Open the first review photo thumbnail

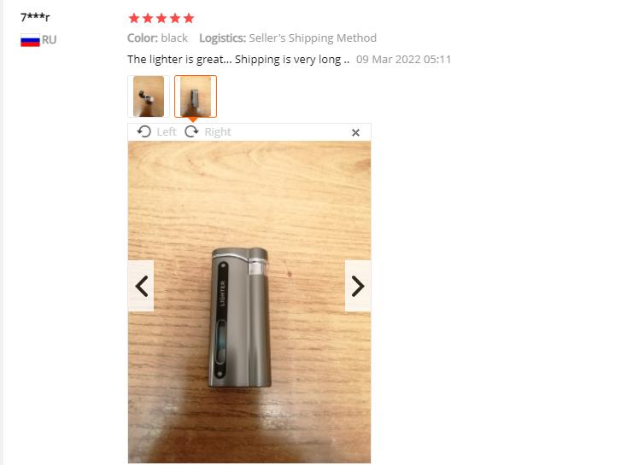click(x=149, y=96)
